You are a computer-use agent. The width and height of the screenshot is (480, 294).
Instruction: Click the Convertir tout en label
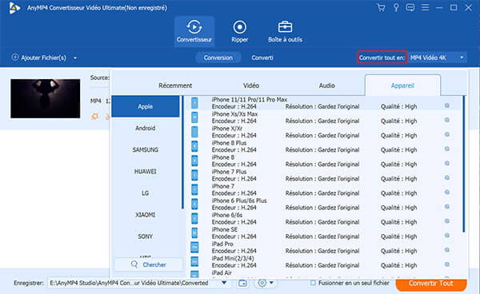coord(382,58)
